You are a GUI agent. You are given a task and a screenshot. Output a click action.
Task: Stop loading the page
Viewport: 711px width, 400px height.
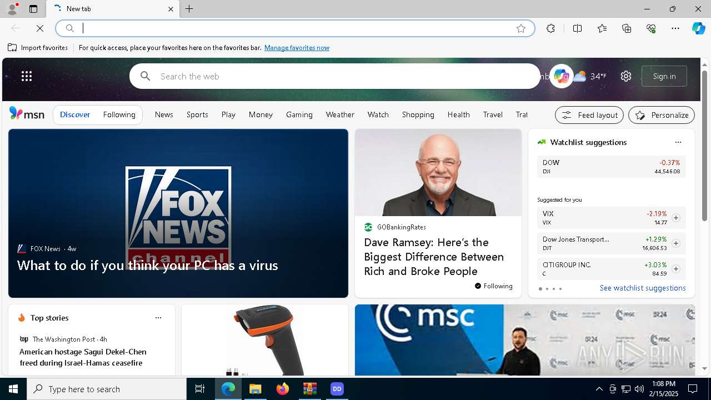tap(40, 28)
